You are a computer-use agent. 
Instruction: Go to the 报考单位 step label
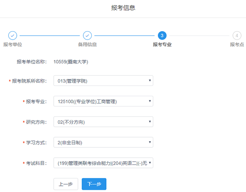(x=12, y=45)
